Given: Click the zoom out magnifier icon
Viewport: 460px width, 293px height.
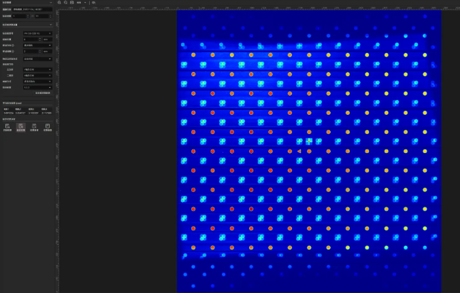Looking at the screenshot, I should tap(65, 3).
